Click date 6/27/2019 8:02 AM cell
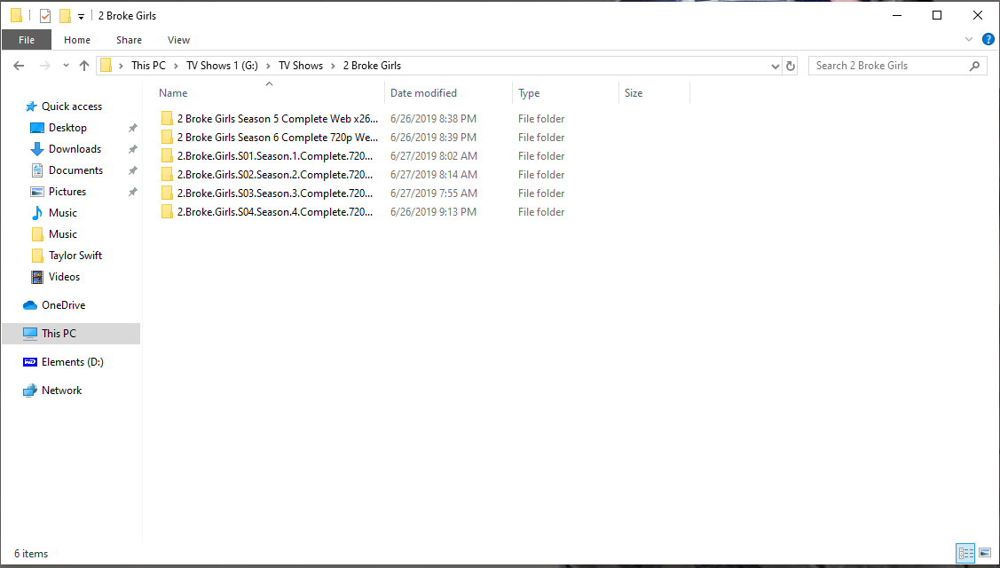The height and width of the screenshot is (568, 1000). (x=433, y=155)
